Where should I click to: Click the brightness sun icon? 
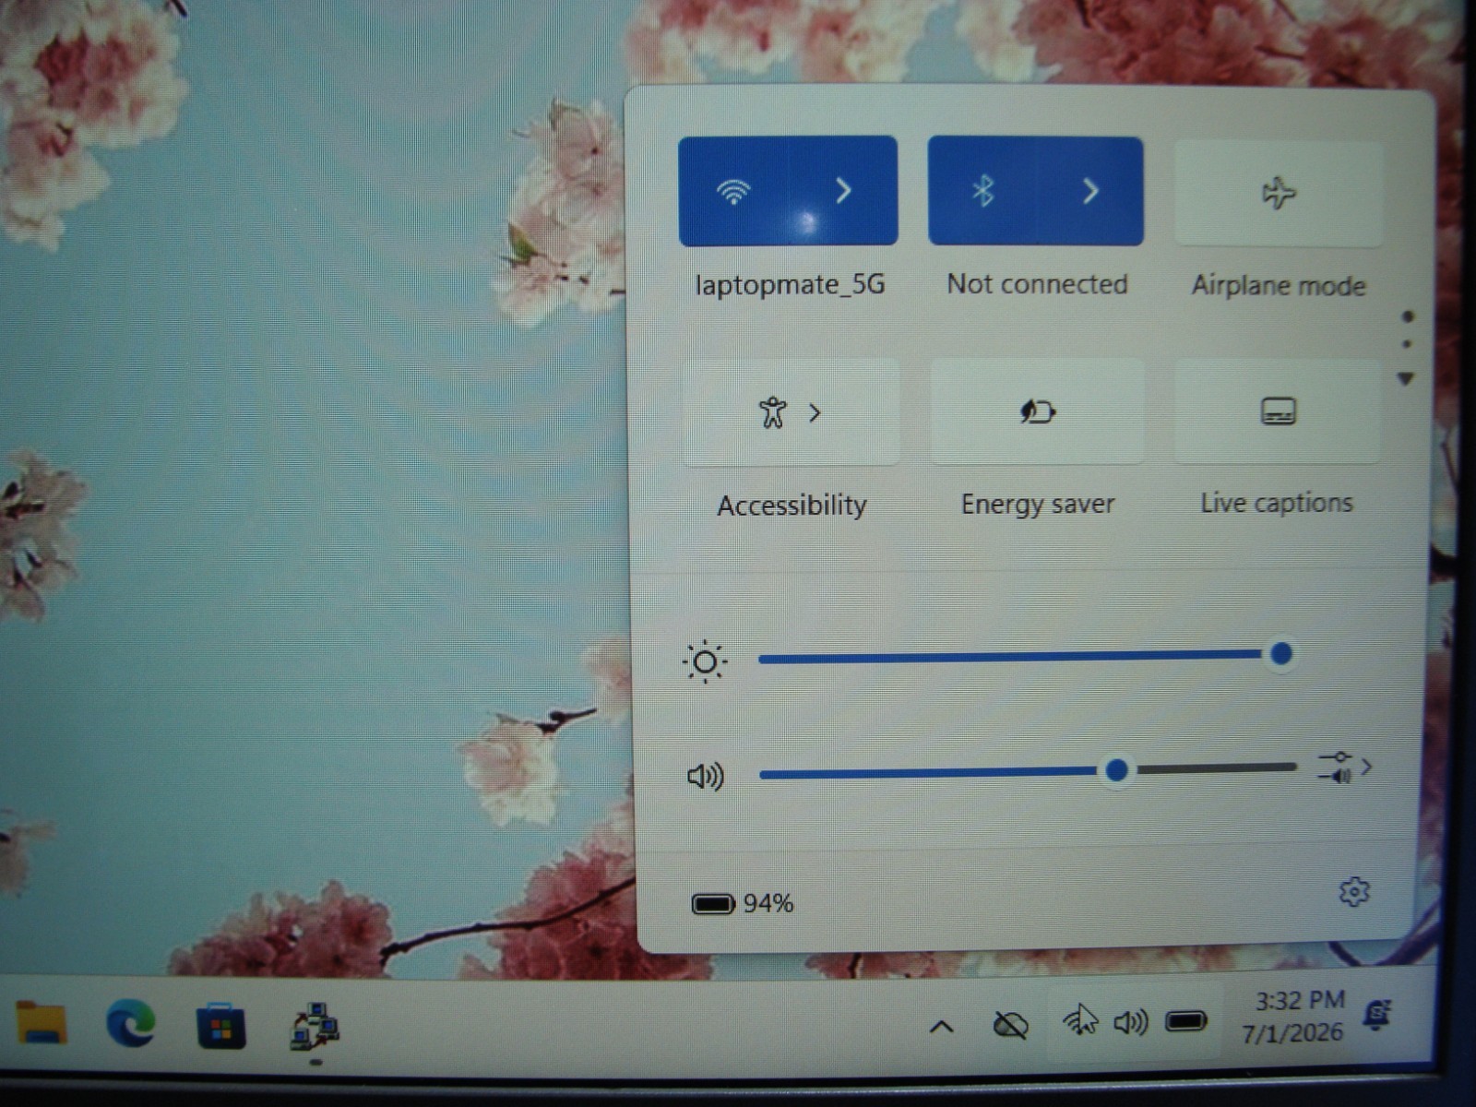tap(705, 661)
